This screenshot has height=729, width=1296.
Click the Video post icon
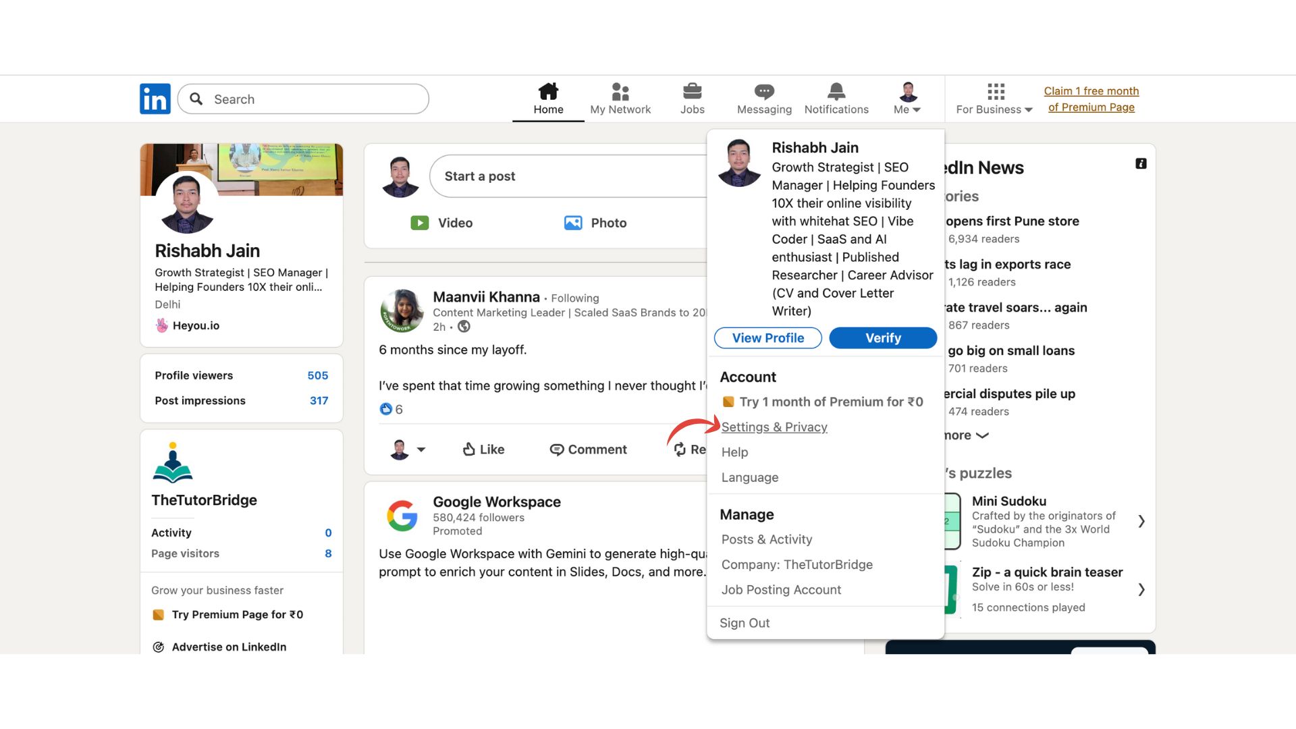click(420, 223)
